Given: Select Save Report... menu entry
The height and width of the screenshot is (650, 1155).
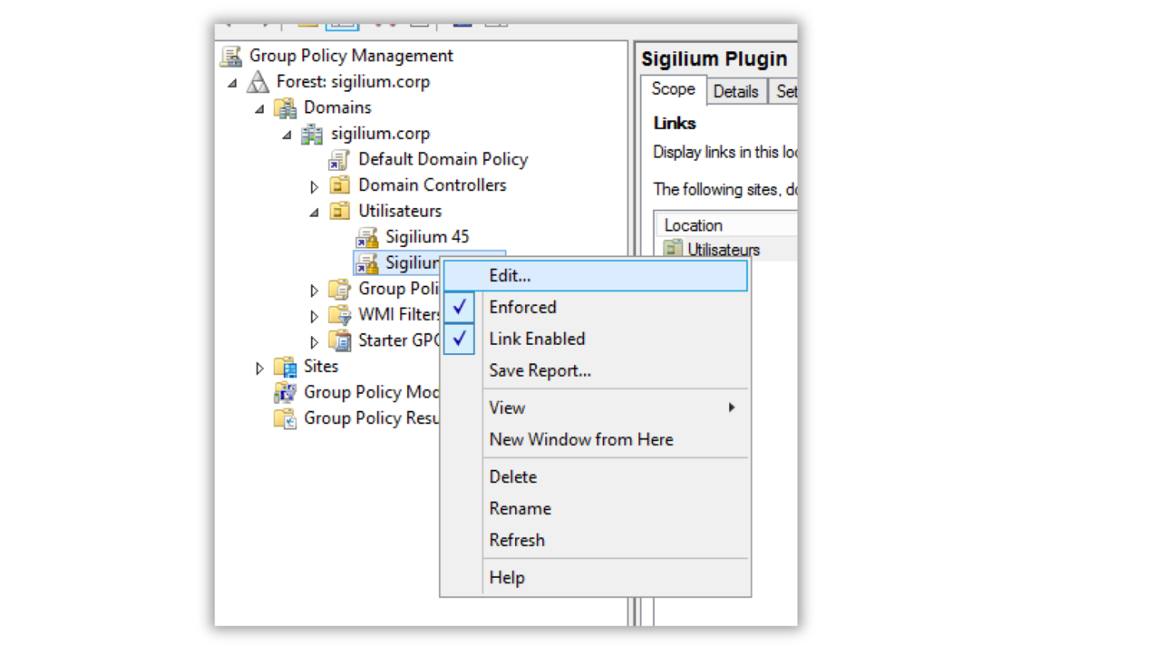Looking at the screenshot, I should click(540, 371).
